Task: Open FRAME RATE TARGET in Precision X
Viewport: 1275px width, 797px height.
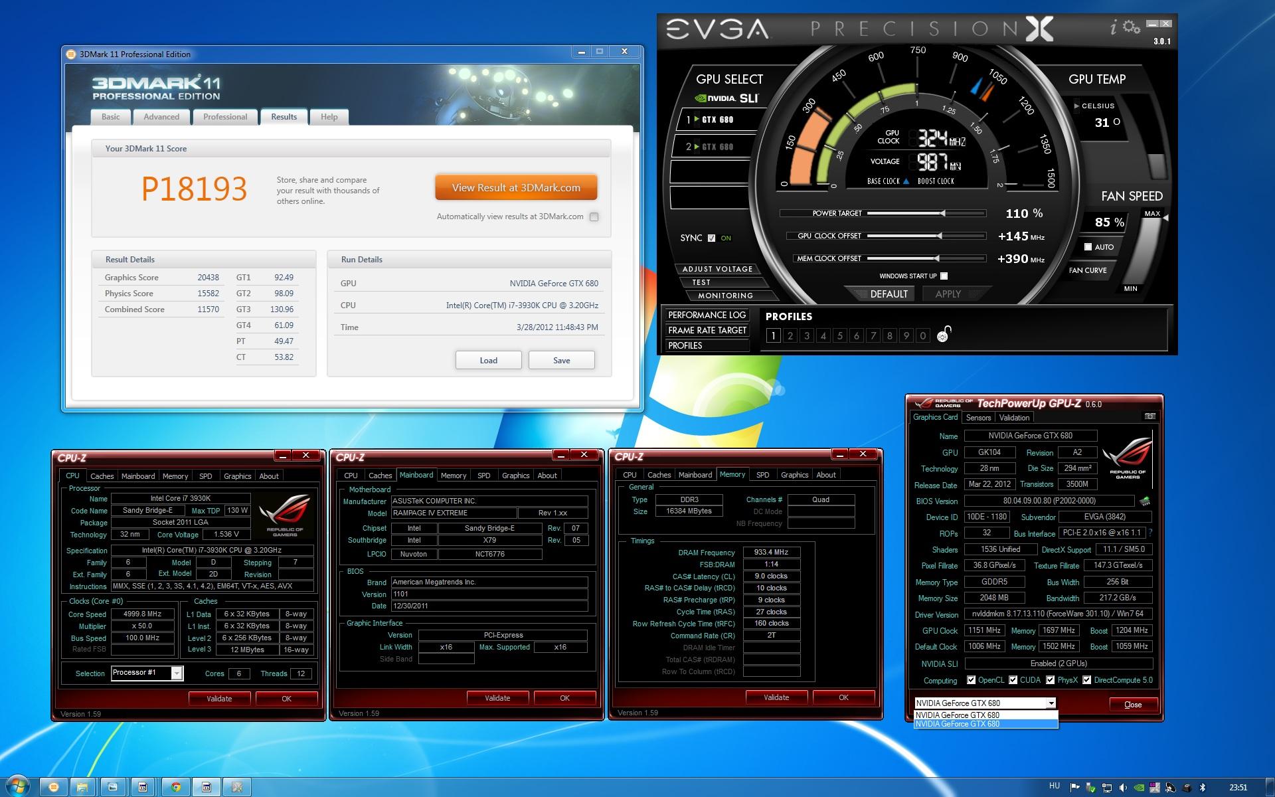Action: [x=707, y=330]
